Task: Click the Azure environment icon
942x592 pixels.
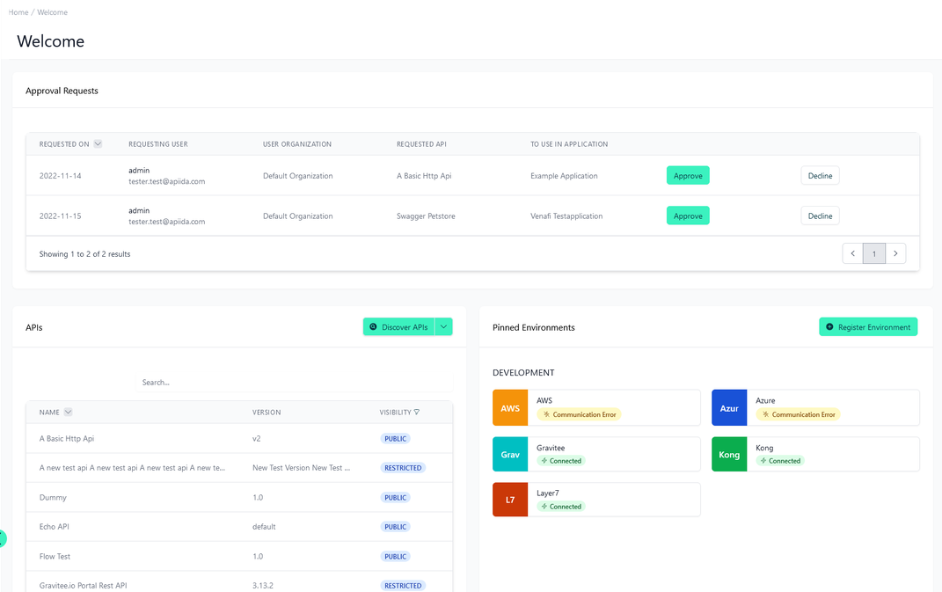Action: (729, 407)
